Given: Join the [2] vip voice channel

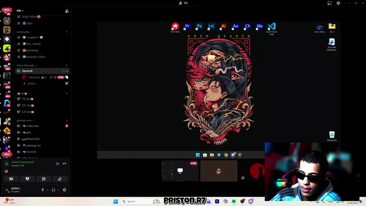Looking at the screenshot, I should click(x=42, y=105).
